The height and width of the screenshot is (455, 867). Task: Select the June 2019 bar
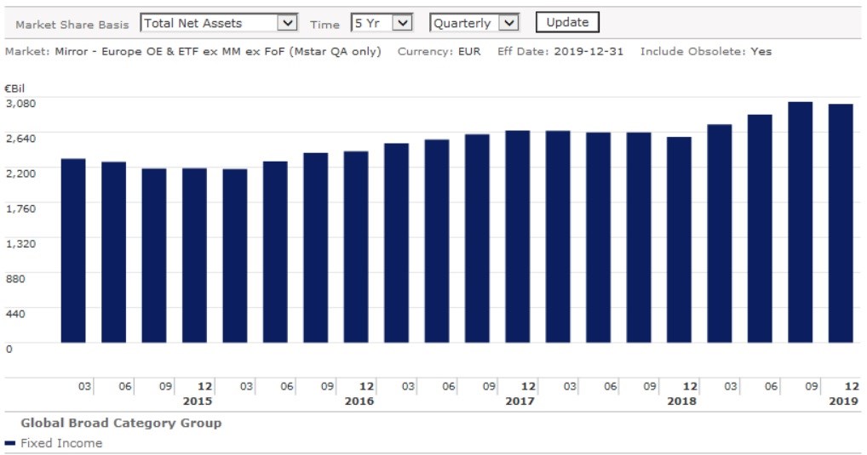coord(760,228)
